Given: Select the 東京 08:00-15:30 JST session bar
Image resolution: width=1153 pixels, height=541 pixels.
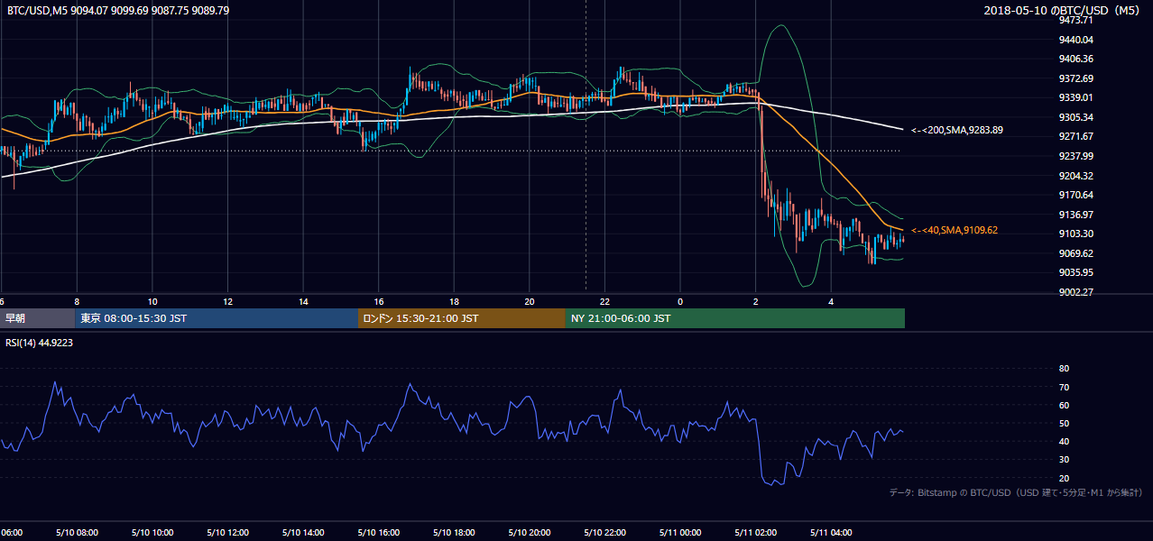Looking at the screenshot, I should click(x=217, y=318).
